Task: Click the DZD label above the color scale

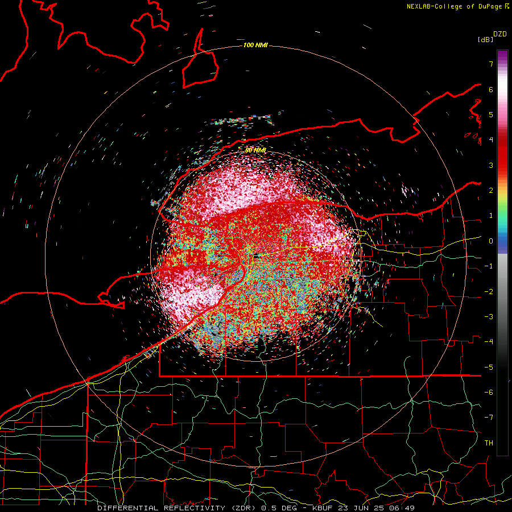Action: [500, 34]
